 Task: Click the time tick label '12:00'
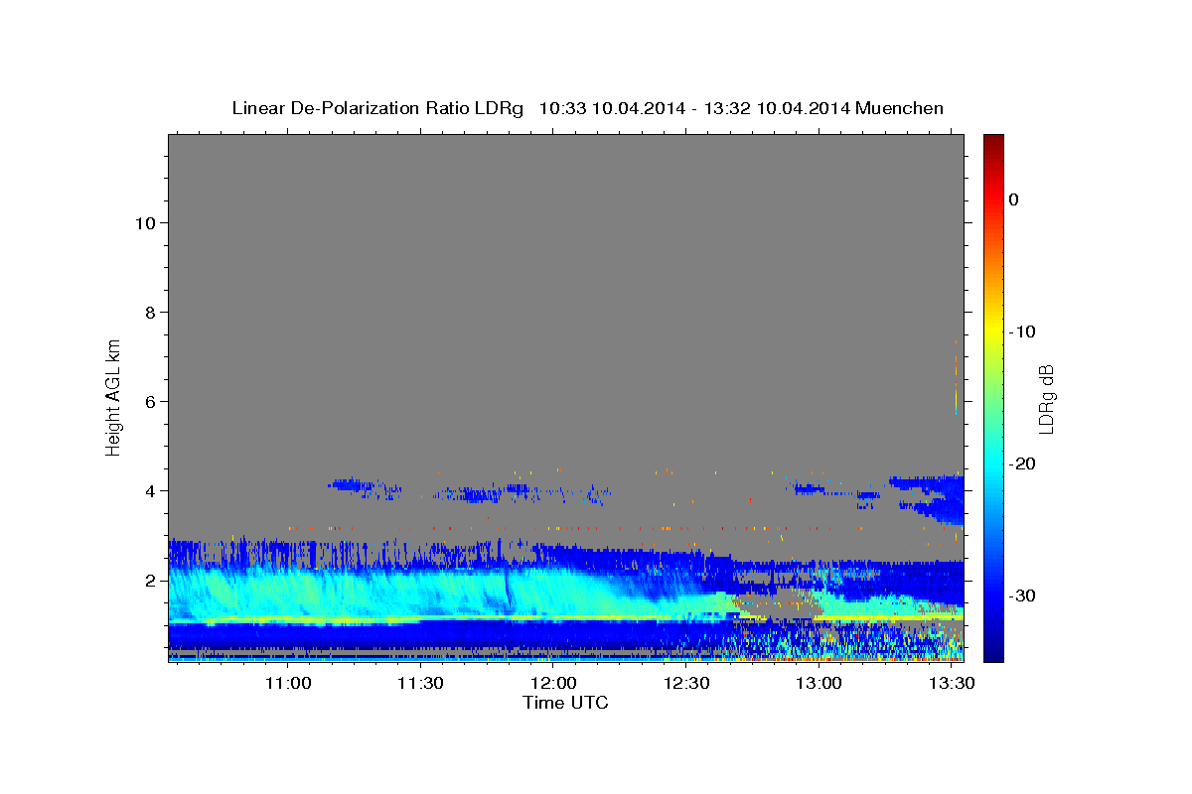pyautogui.click(x=553, y=684)
